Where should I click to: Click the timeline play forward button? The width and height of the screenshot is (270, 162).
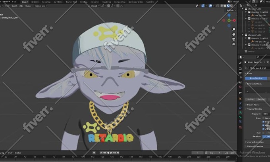(111, 153)
